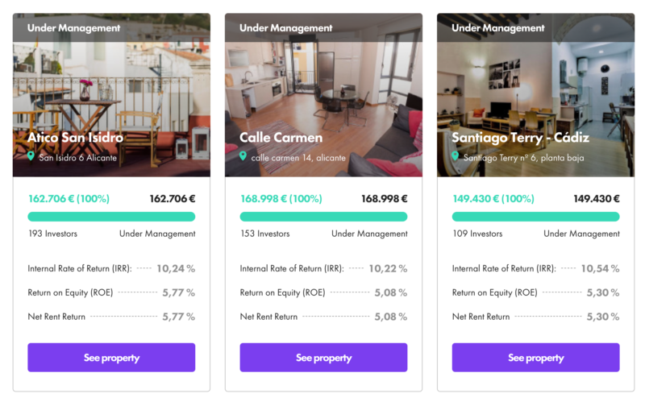
Task: Click the Santiago Terry - Cádiz title
Action: click(520, 138)
